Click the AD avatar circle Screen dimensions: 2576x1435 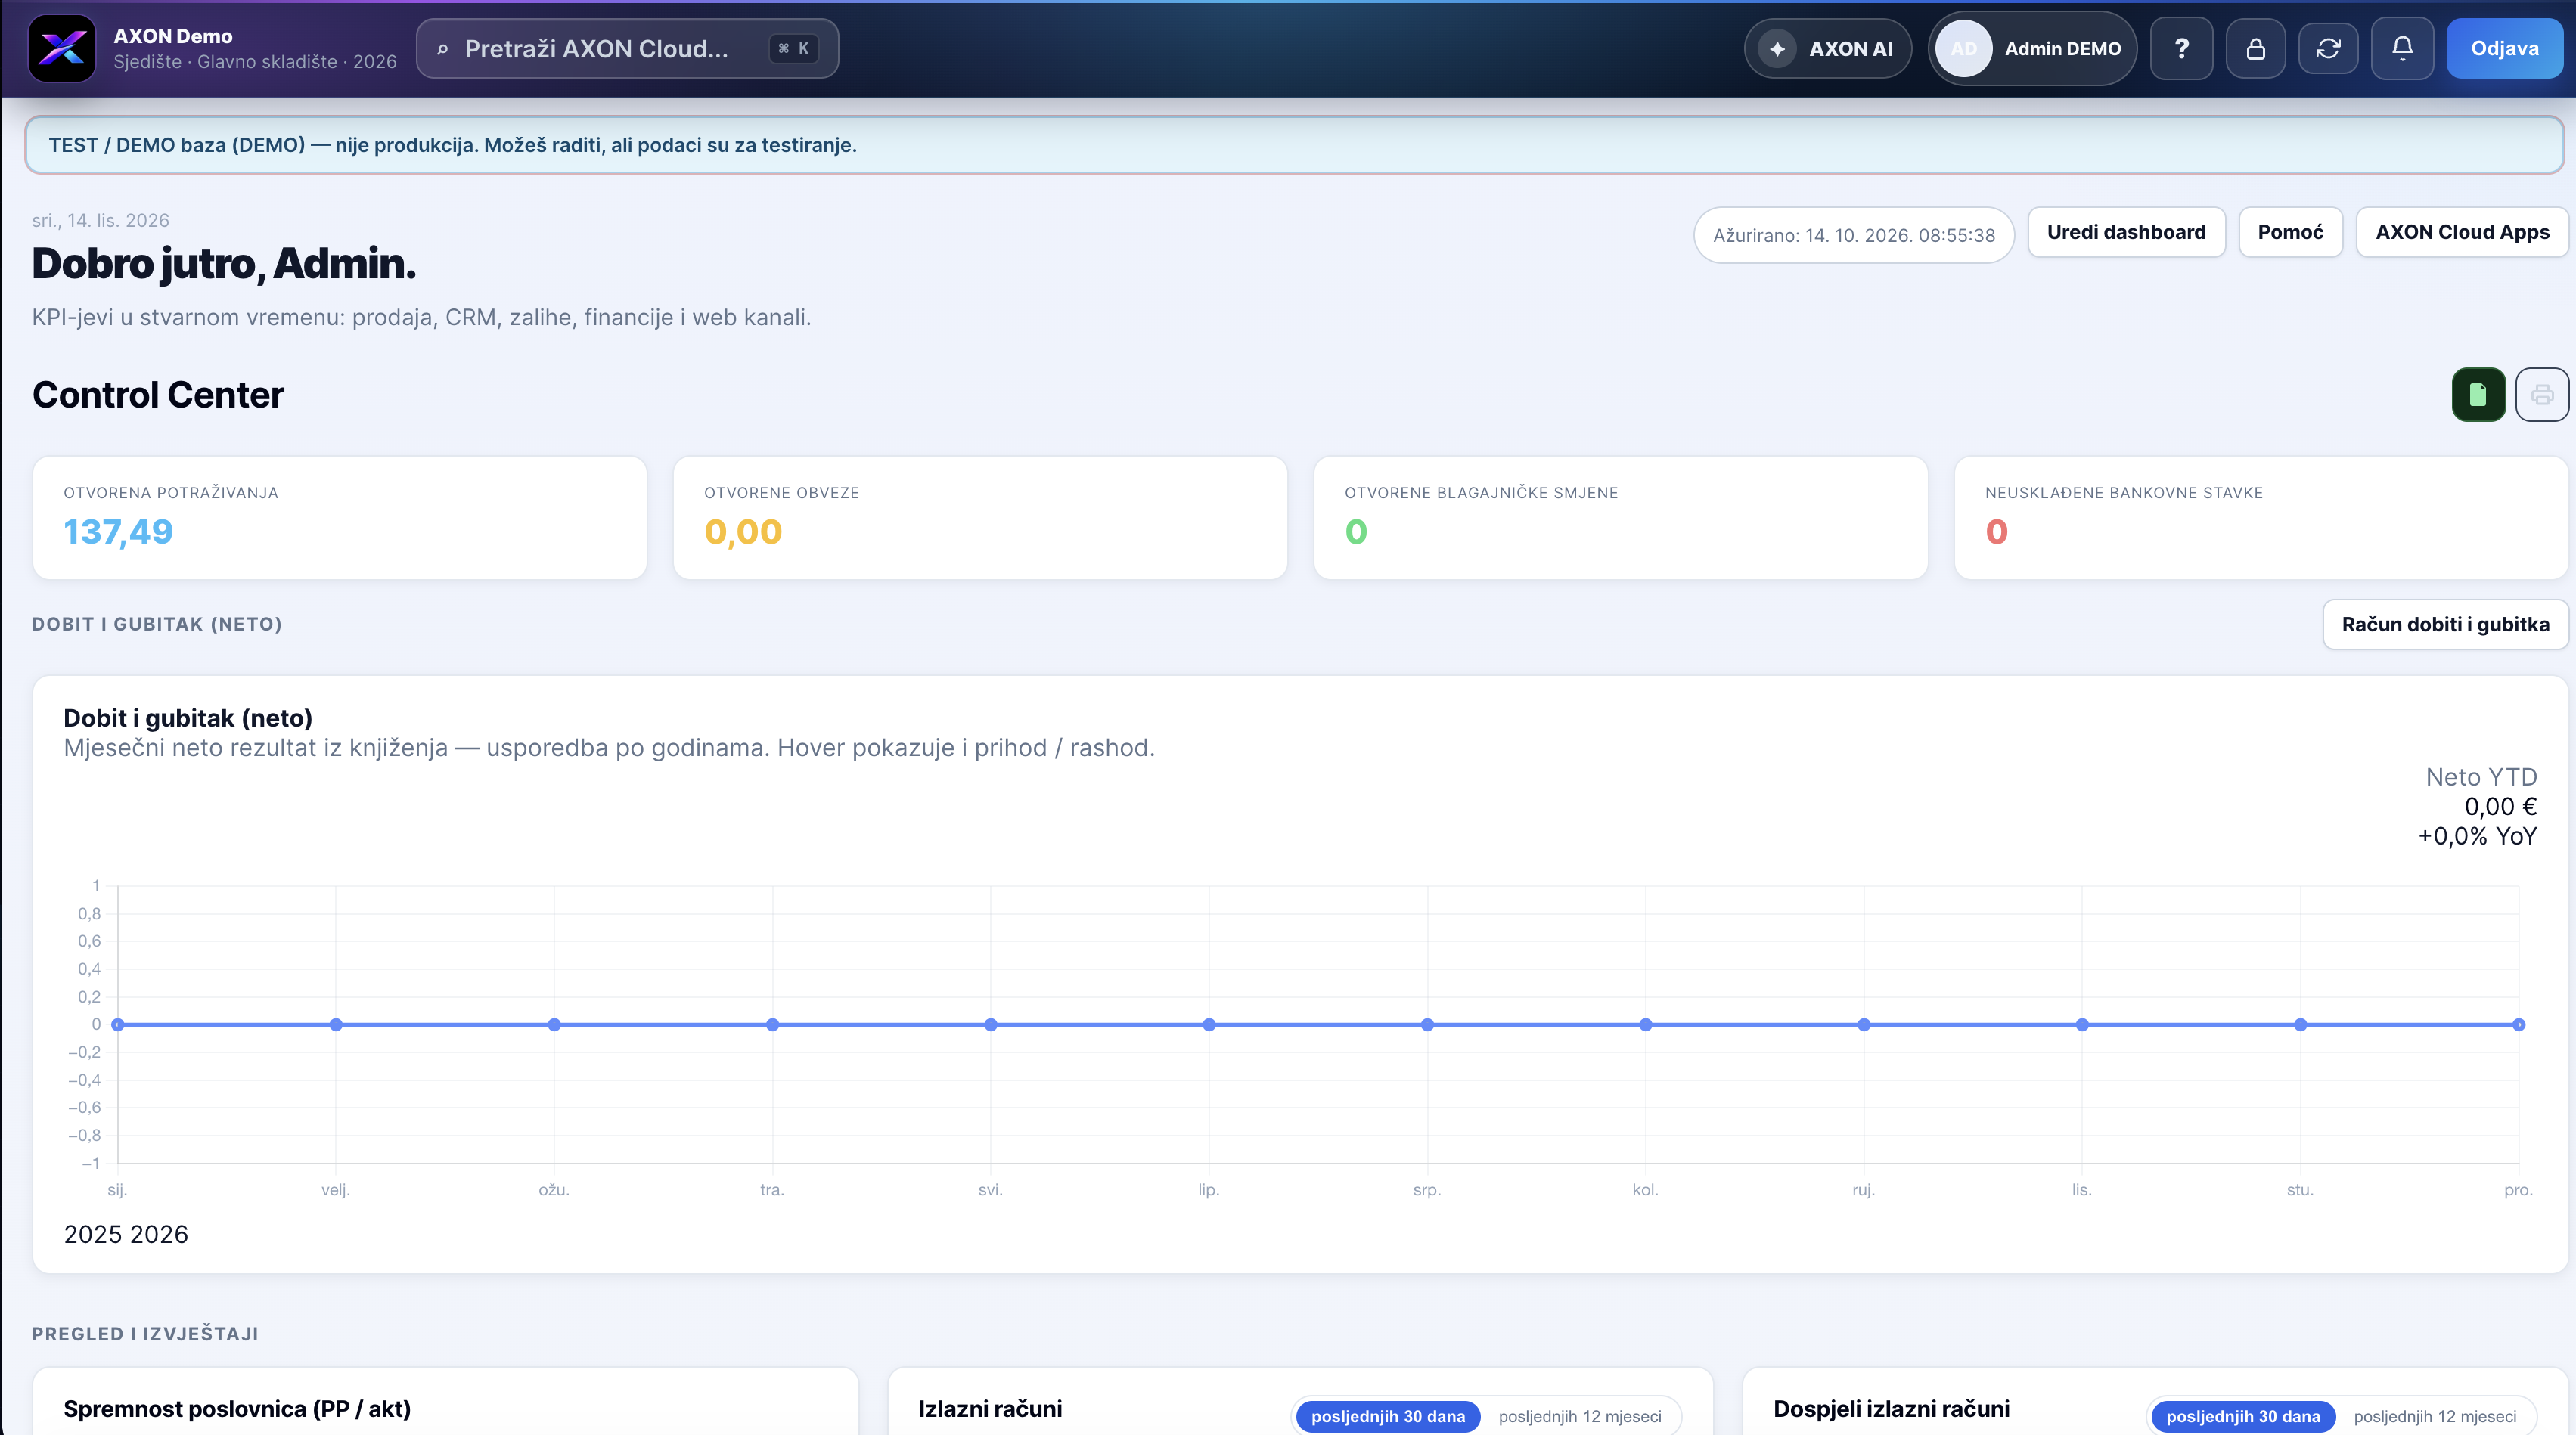[1963, 48]
